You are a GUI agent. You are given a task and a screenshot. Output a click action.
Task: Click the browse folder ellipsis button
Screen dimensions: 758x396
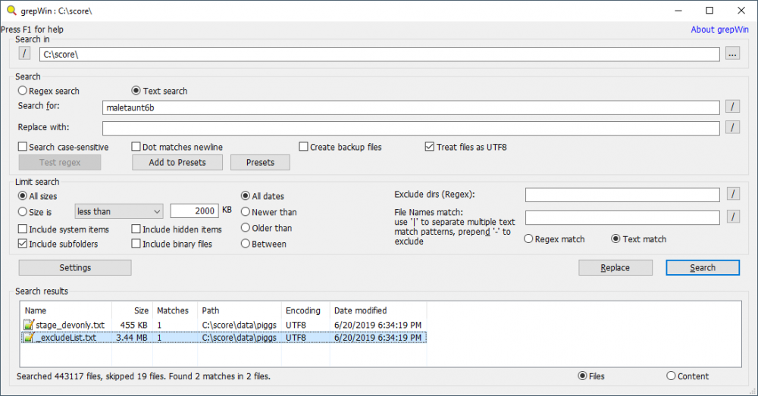click(x=731, y=55)
